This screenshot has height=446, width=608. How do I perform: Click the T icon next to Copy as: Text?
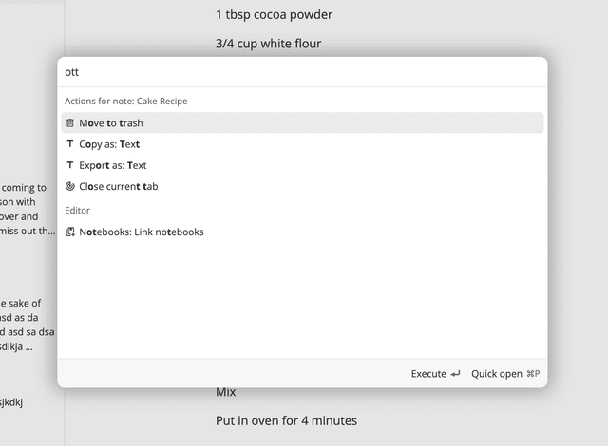click(x=70, y=144)
